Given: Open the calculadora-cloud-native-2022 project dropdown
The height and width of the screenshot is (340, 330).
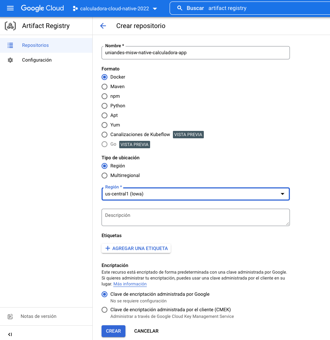Looking at the screenshot, I should 115,8.
